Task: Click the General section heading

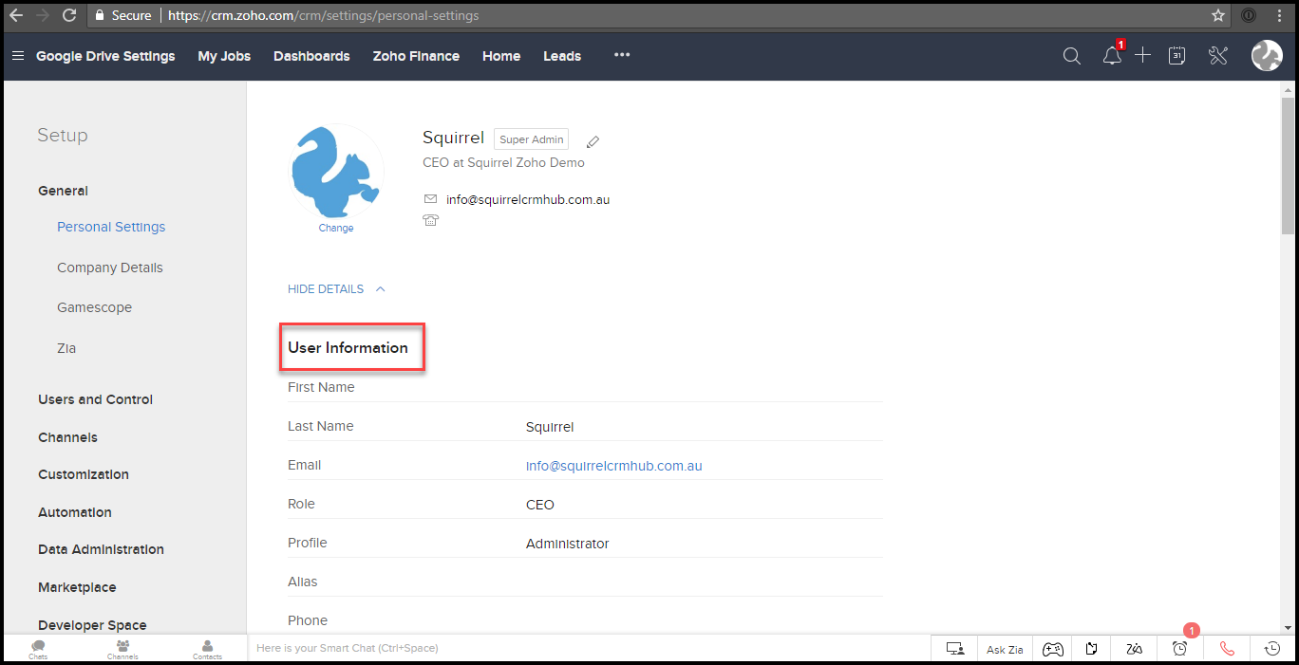Action: tap(63, 191)
